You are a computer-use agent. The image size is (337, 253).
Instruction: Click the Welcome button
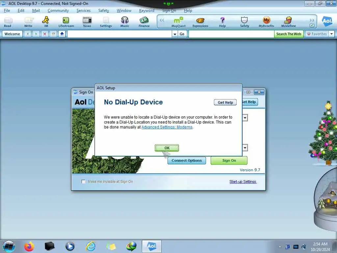pyautogui.click(x=12, y=34)
